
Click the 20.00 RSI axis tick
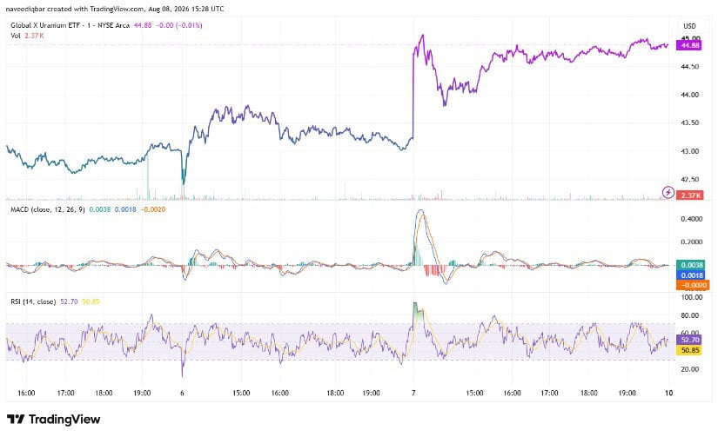[690, 369]
